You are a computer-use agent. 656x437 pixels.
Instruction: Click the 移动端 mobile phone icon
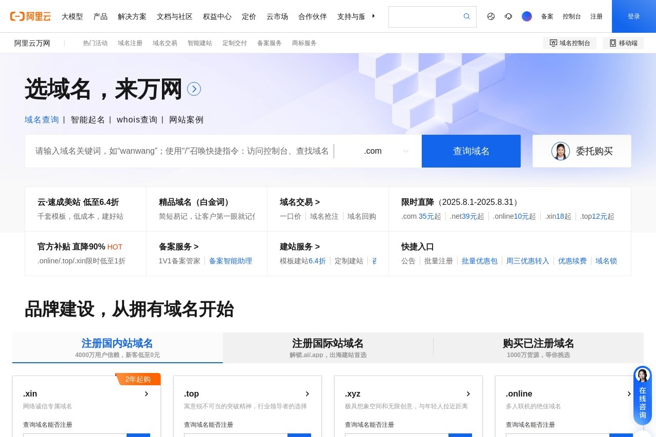612,43
